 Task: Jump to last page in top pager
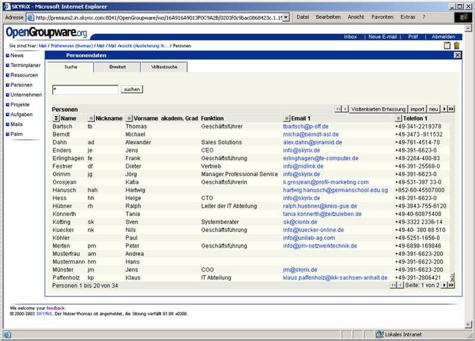[x=451, y=109]
